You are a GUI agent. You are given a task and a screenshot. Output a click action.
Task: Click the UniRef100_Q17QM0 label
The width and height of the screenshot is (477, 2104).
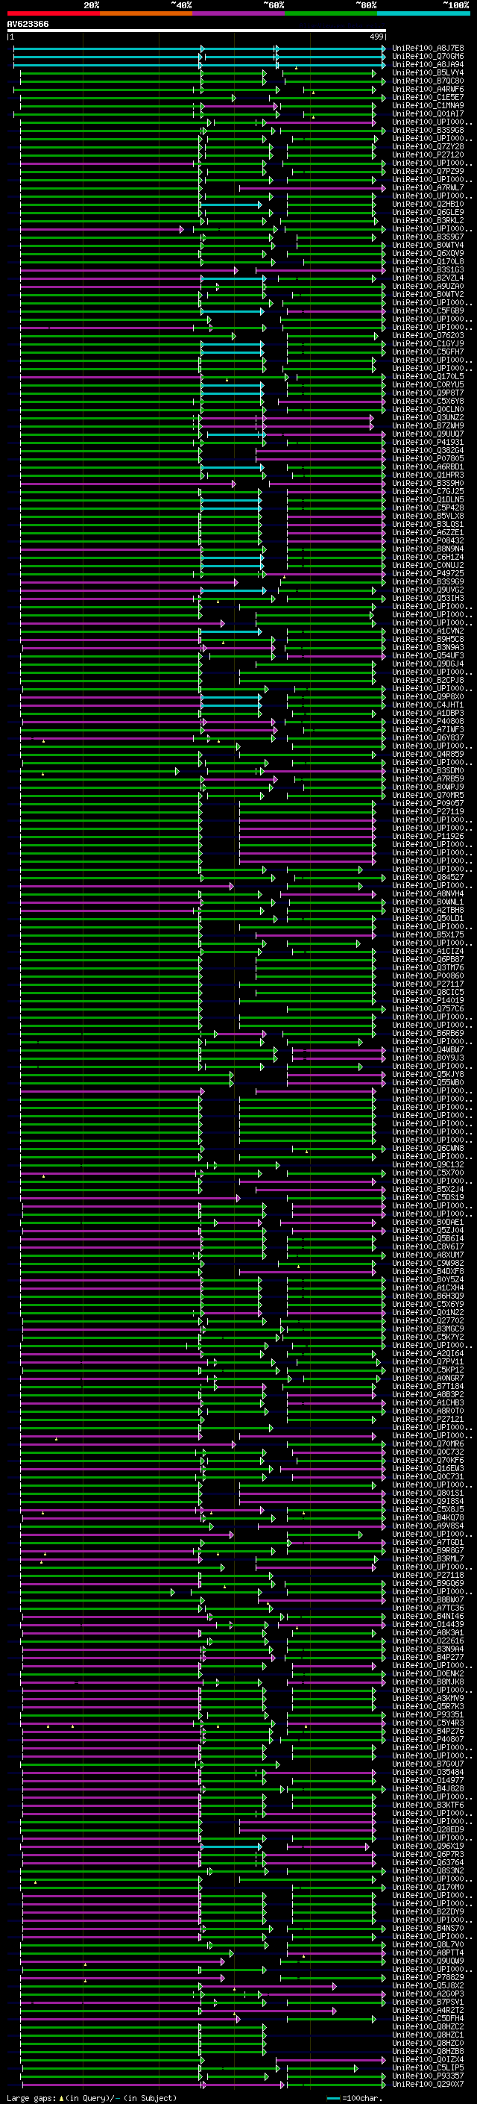click(427, 1887)
